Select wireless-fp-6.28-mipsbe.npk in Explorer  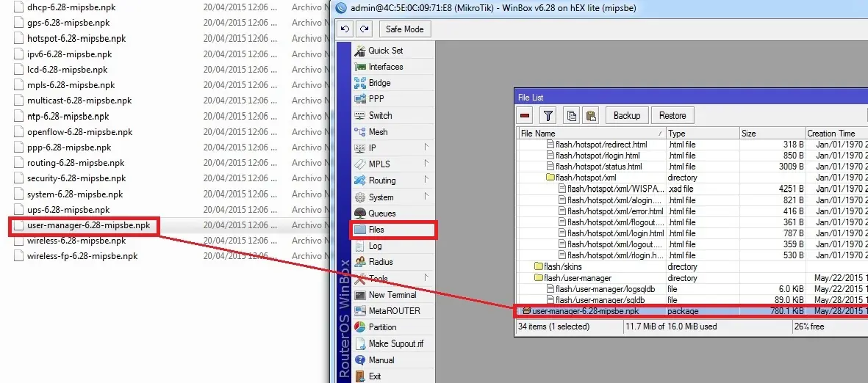point(82,257)
